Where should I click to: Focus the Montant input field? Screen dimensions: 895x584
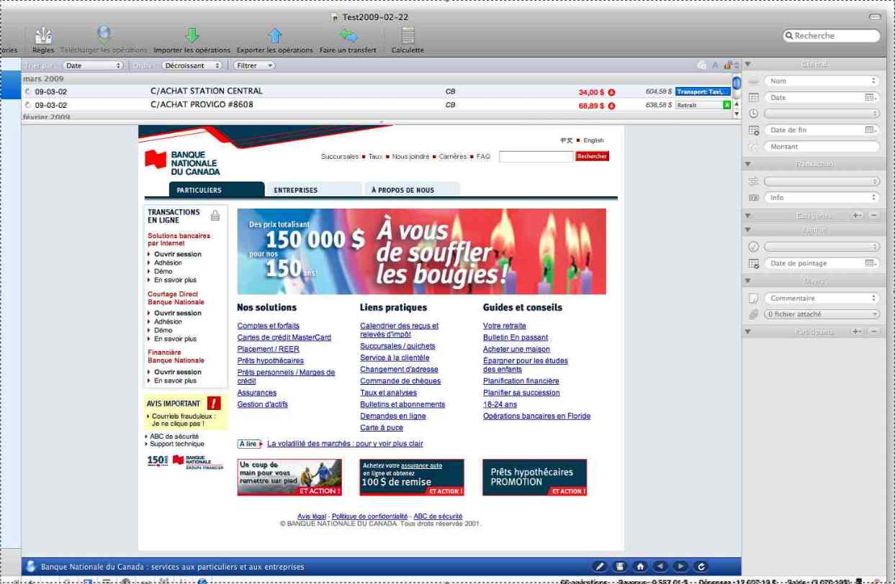822,147
